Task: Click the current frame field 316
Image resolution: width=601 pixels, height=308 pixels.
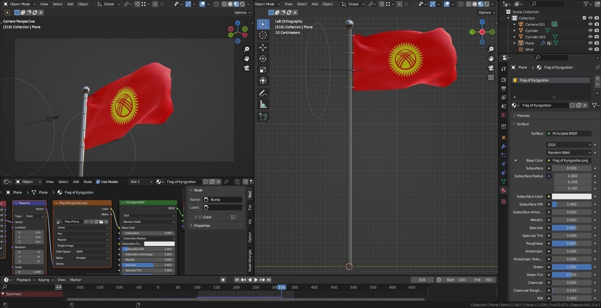Action: click(x=422, y=280)
